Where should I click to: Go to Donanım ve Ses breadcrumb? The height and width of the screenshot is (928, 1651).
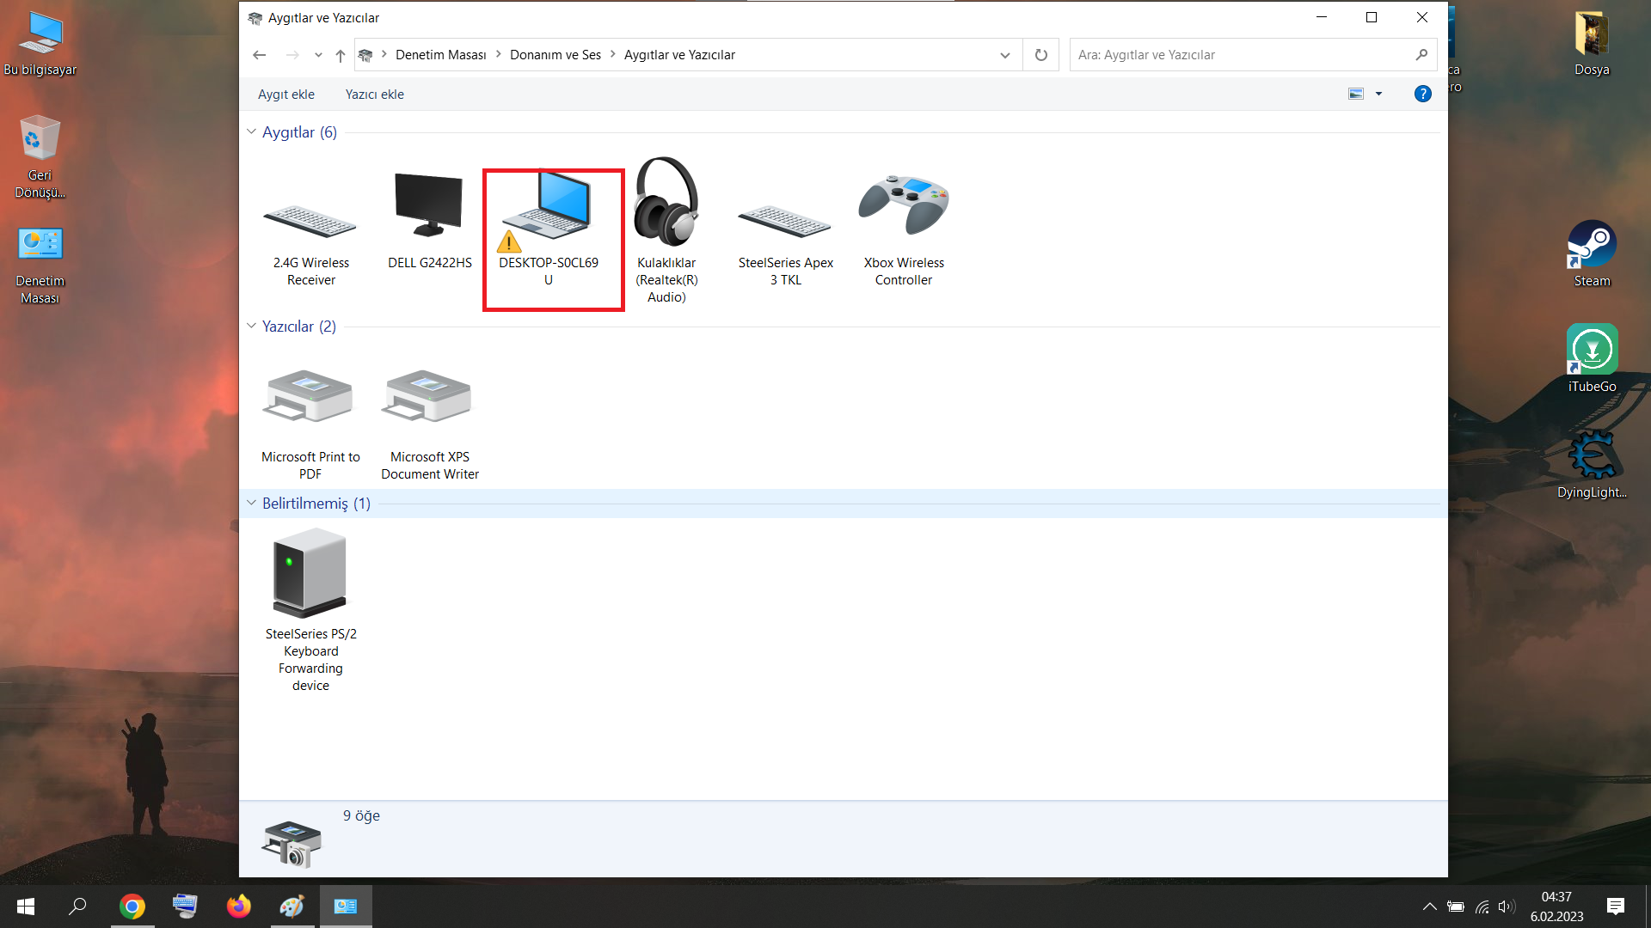(x=555, y=55)
